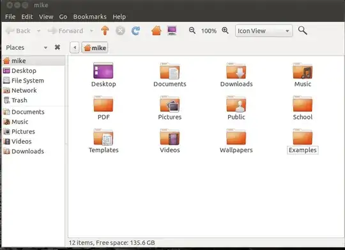This screenshot has width=345, height=250.
Task: Click the path bar left scroll arrow
Action: tap(75, 47)
